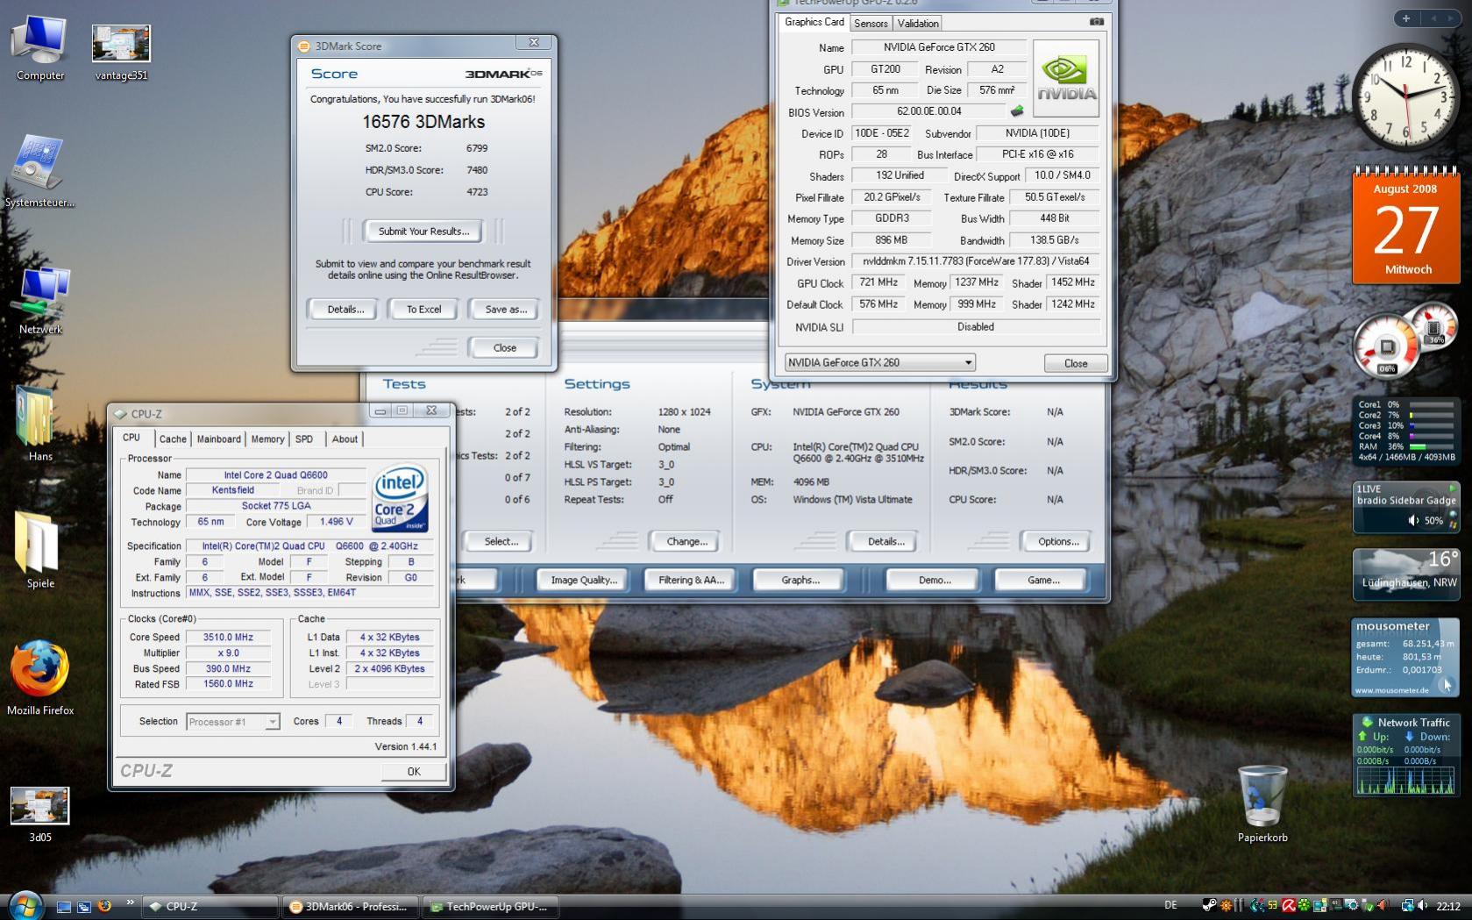
Task: Export the score with To Excel button
Action: coord(423,310)
